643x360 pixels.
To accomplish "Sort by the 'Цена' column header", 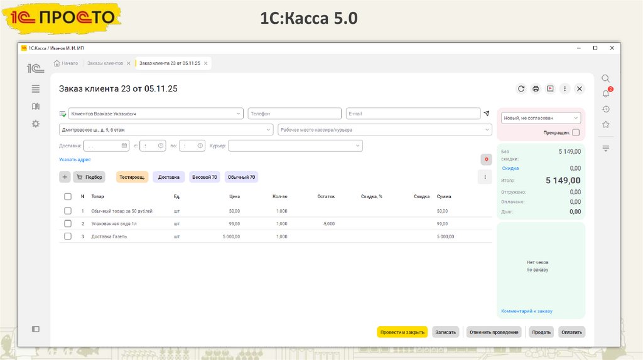I will (235, 196).
